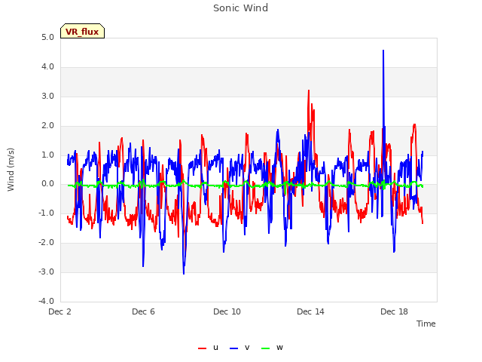
Task: Click the Wind (m/s) axis label
Action: 11,170
